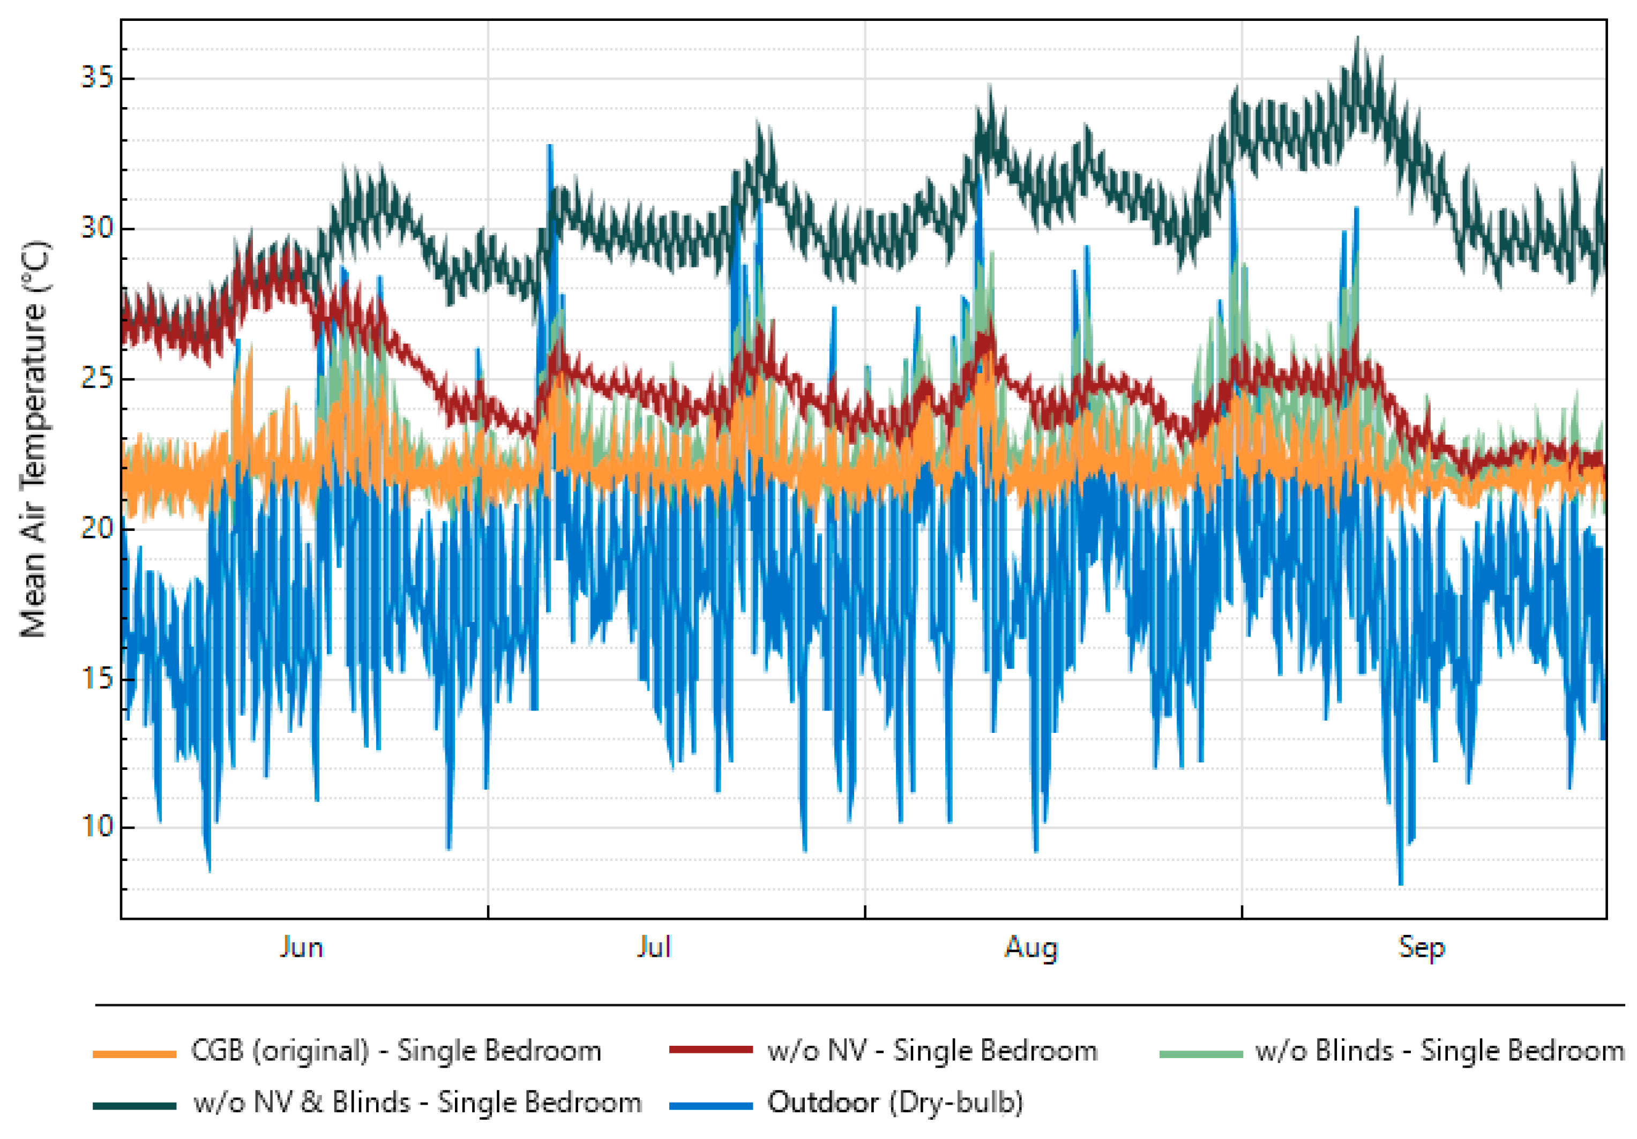Click the 30 tick label on y-axis
1637x1139 pixels.
(x=97, y=228)
